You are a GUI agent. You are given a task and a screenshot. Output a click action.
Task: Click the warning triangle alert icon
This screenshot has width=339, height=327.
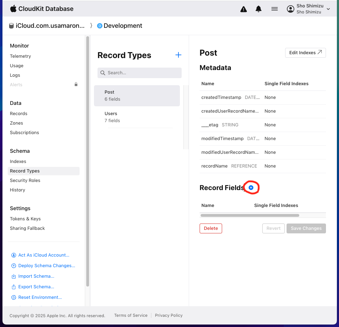244,9
